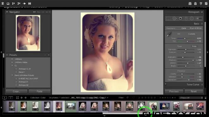Click the Paste button
Screen dimensions: 209x117
point(40,91)
